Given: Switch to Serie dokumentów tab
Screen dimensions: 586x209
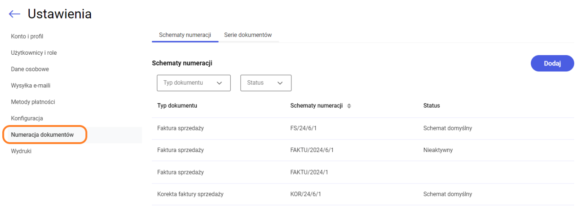Looking at the screenshot, I should click(x=248, y=35).
